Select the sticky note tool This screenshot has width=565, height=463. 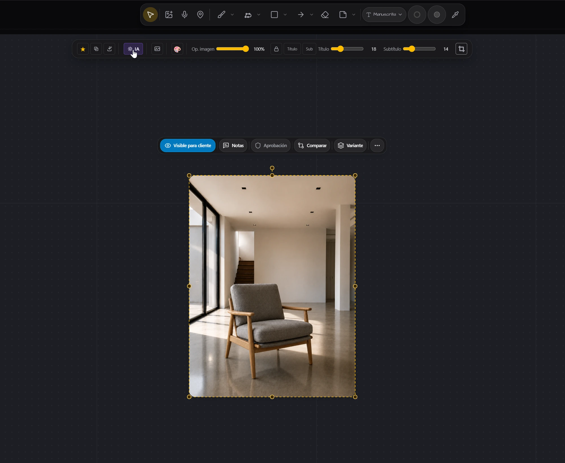(x=343, y=14)
